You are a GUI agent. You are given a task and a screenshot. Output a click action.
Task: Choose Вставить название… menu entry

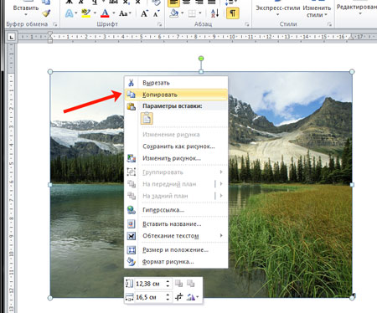(x=176, y=223)
